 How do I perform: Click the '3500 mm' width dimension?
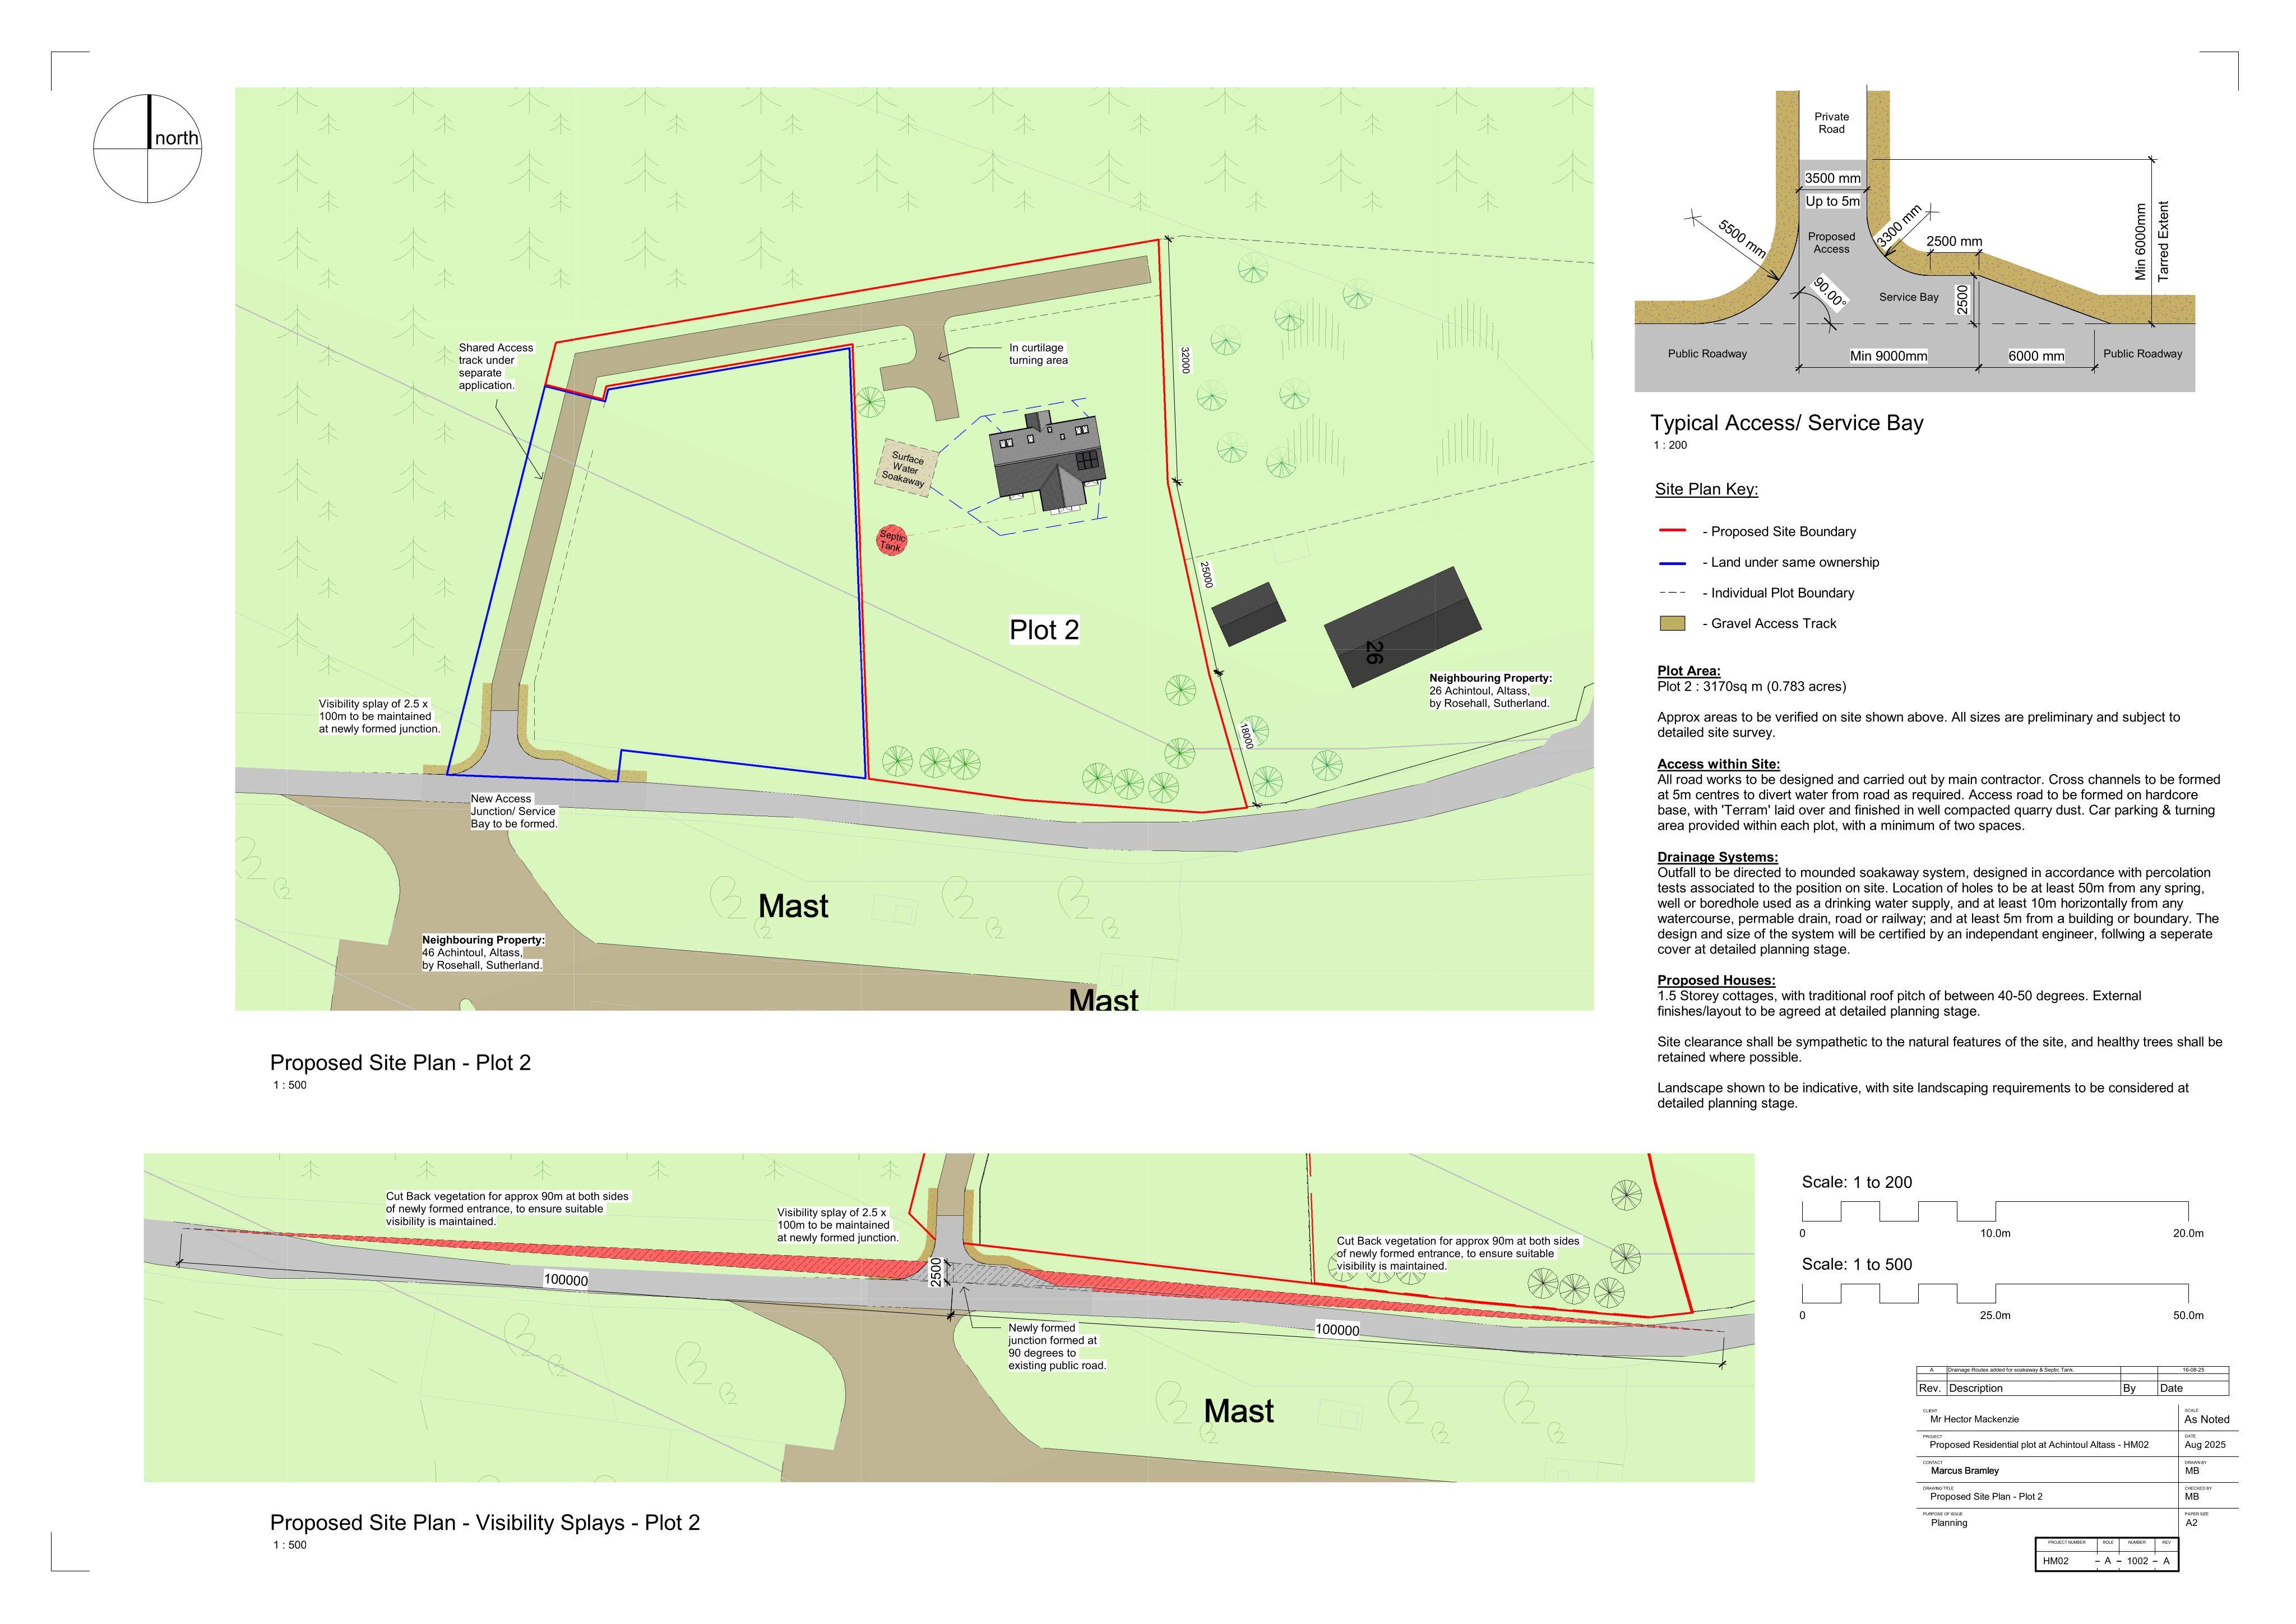click(x=1832, y=178)
